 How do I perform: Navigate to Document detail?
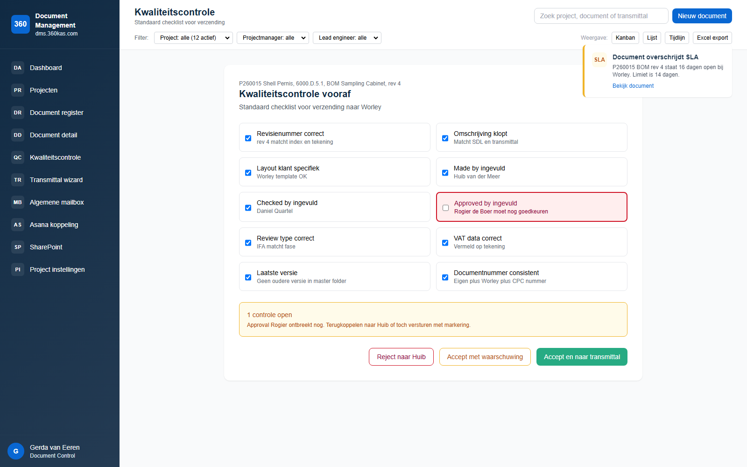(60, 135)
